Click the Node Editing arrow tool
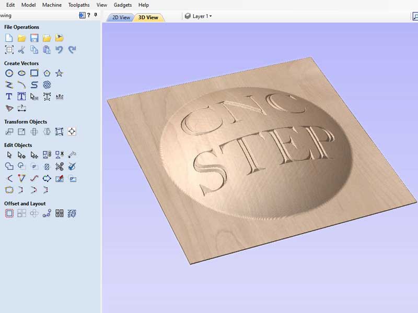 (21, 155)
